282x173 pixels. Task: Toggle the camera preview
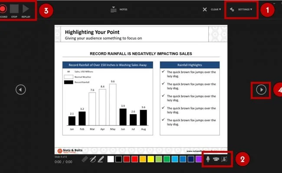pos(224,159)
